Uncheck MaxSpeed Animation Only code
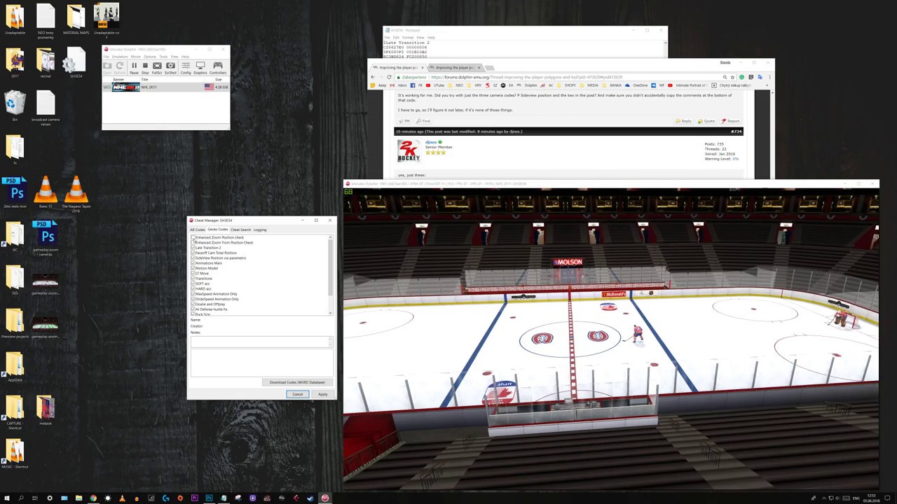The width and height of the screenshot is (897, 504). [x=193, y=294]
